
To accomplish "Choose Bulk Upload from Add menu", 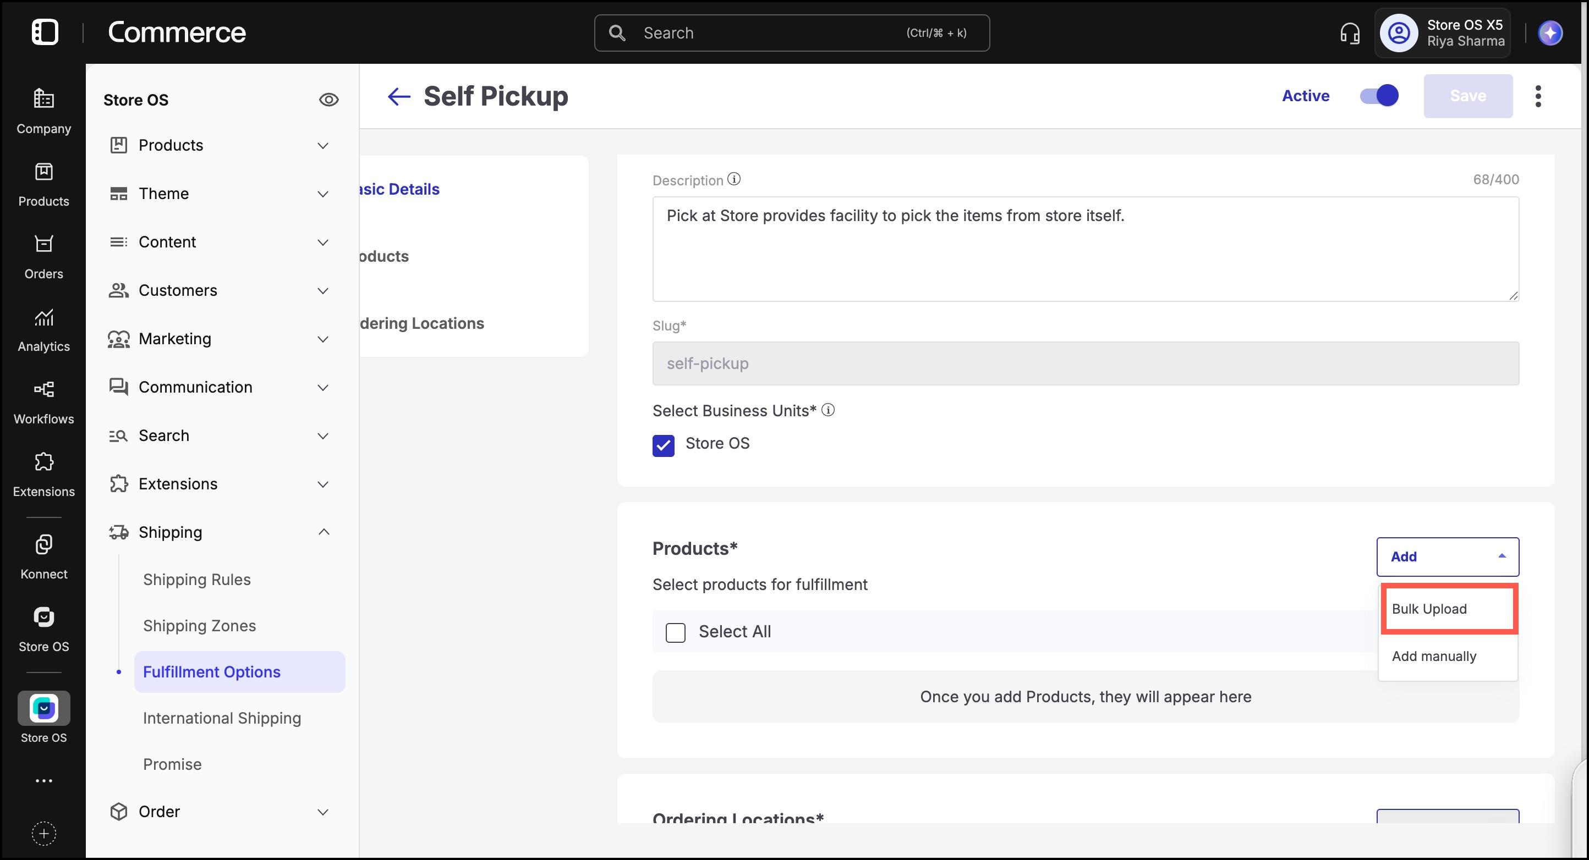I will (1448, 609).
